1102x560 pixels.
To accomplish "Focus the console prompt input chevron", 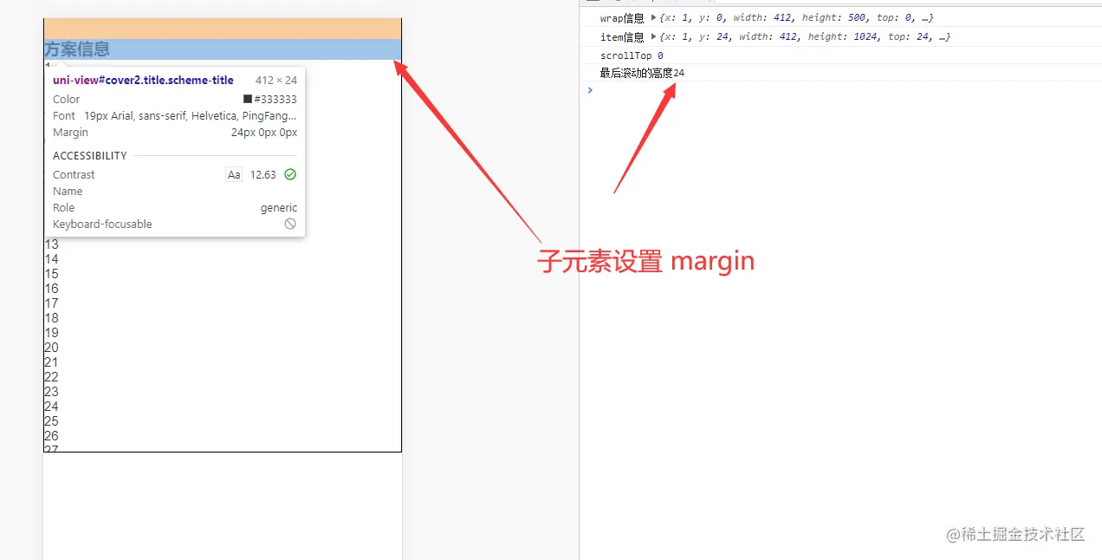I will pos(590,90).
